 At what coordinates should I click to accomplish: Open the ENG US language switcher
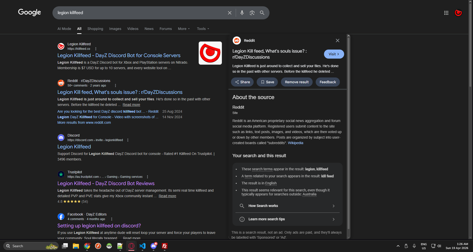(x=424, y=246)
